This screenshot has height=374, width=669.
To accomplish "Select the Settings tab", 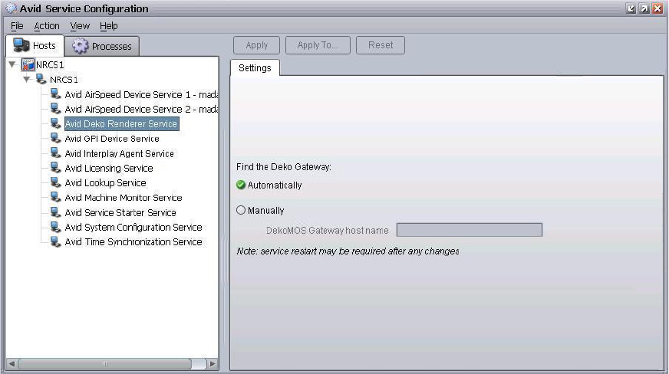I will pos(255,68).
